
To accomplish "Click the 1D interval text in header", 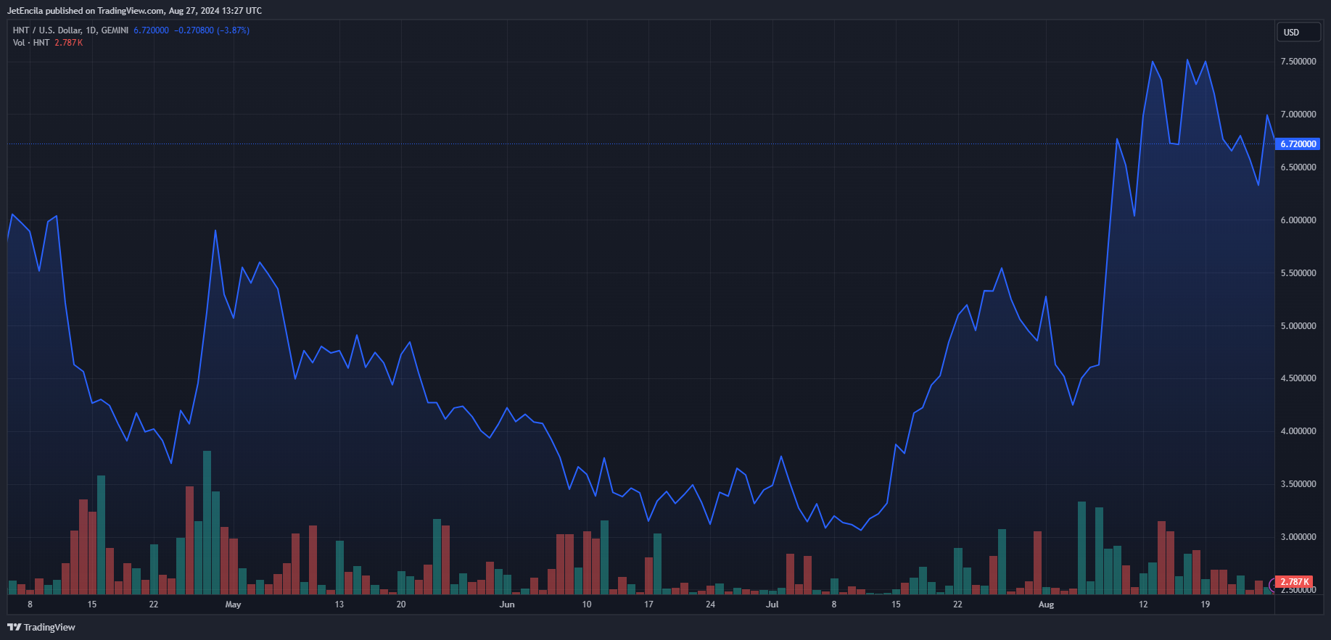I will pyautogui.click(x=91, y=30).
